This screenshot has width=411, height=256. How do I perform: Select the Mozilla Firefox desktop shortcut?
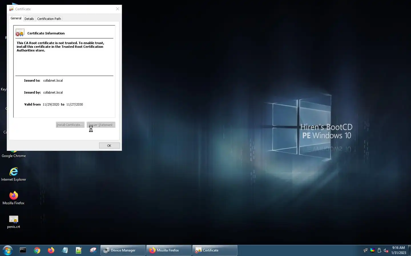click(x=13, y=198)
